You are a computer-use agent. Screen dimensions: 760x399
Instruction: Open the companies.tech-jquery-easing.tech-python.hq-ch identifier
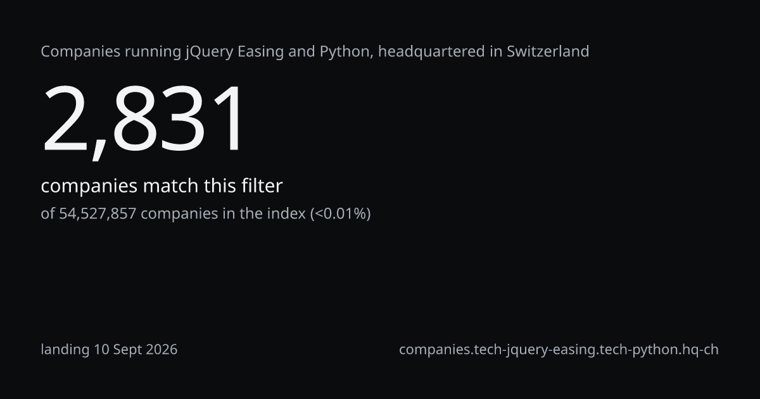559,350
